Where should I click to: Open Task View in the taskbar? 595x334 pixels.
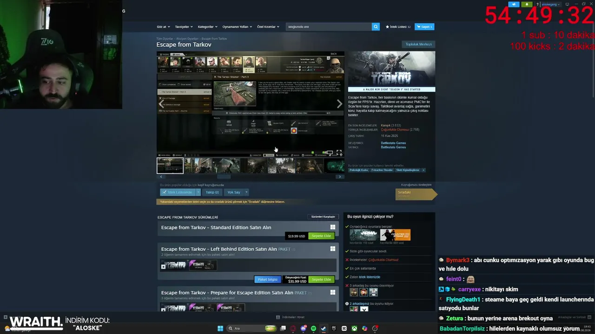tap(283, 328)
